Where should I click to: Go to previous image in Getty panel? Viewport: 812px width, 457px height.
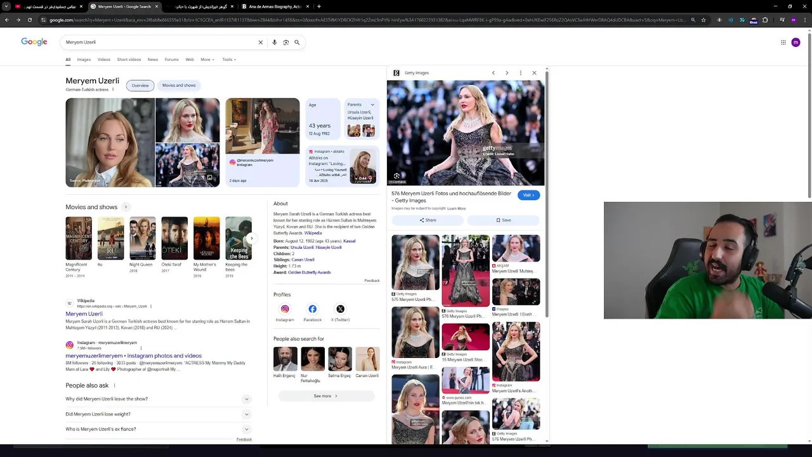pyautogui.click(x=493, y=73)
